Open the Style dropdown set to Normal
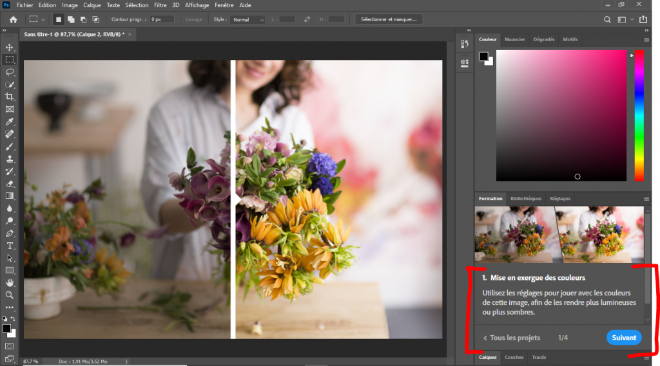Image resolution: width=660 pixels, height=366 pixels. [x=248, y=20]
